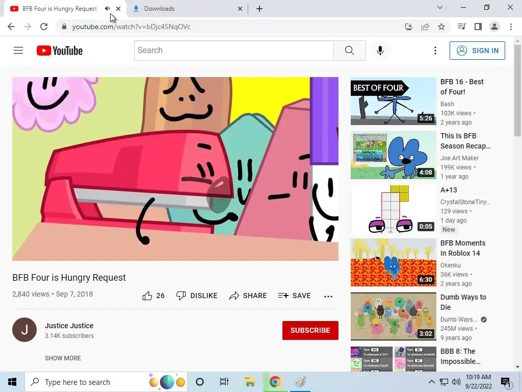Open network icon in system tray
The height and width of the screenshot is (392, 522).
[444, 382]
